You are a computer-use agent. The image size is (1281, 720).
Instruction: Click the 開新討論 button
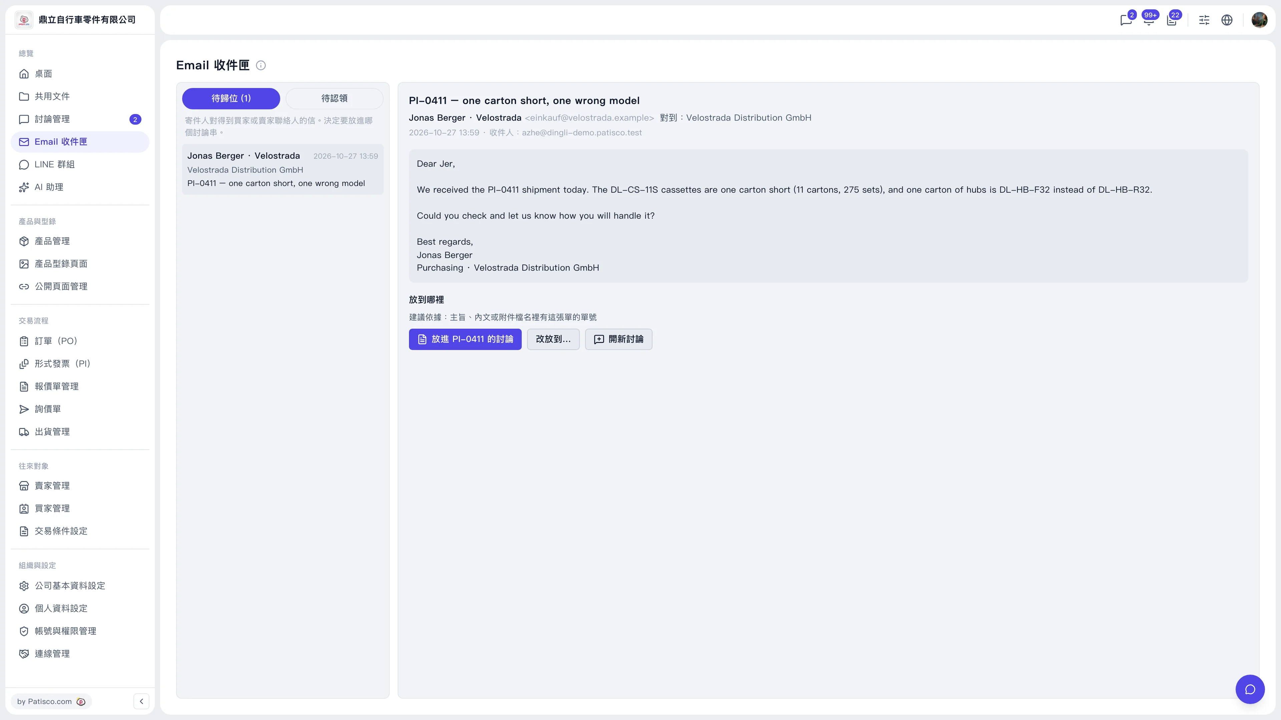click(618, 339)
